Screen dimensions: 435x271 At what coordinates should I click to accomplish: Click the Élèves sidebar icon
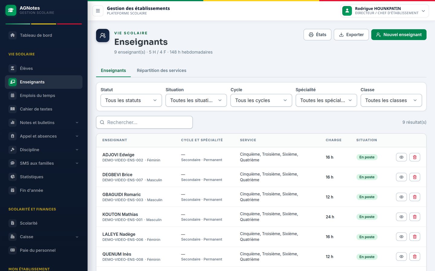(12, 68)
